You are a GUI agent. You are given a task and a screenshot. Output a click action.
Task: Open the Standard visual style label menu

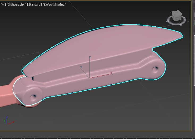coord(35,5)
